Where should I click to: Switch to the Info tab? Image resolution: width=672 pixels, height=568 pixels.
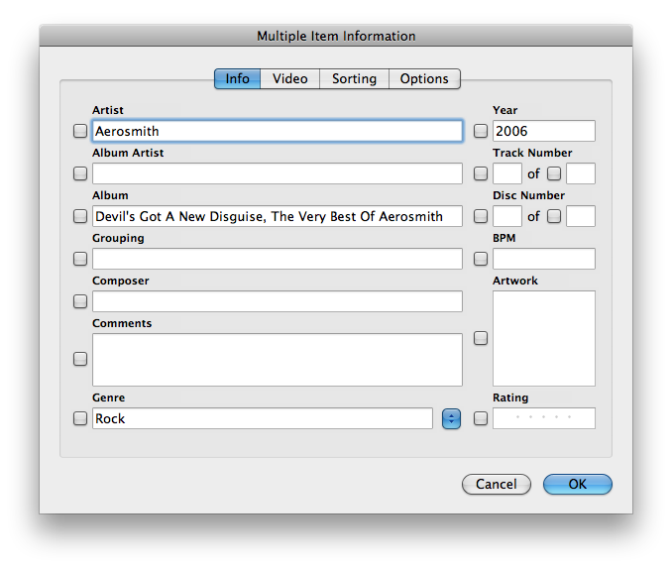tap(237, 79)
